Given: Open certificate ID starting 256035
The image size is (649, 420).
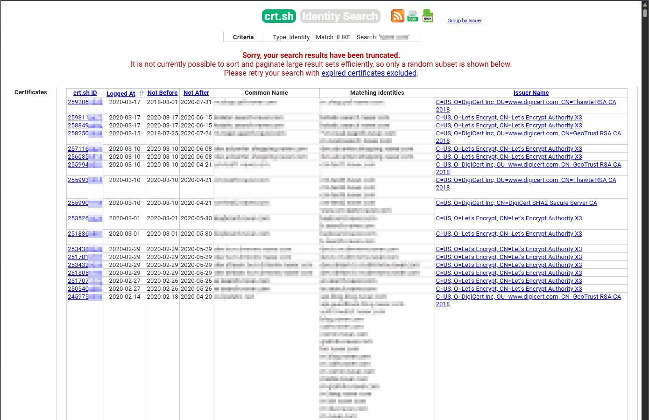Looking at the screenshot, I should (x=85, y=157).
